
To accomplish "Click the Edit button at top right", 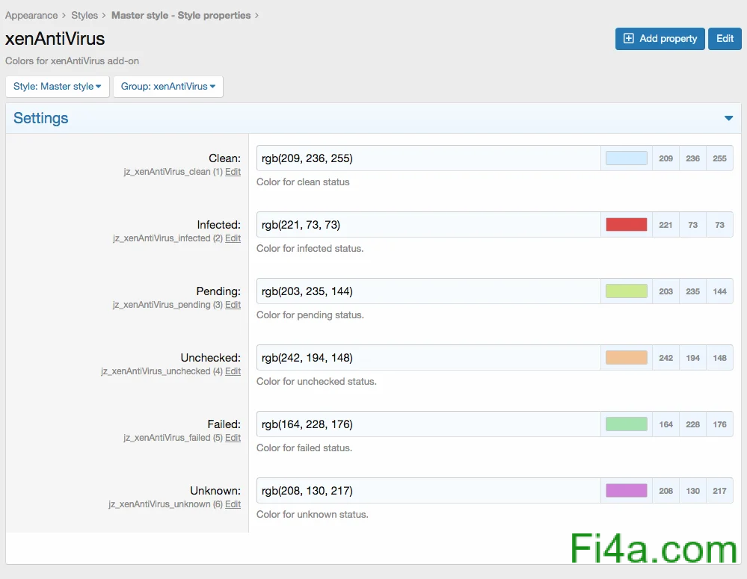I will pyautogui.click(x=725, y=39).
